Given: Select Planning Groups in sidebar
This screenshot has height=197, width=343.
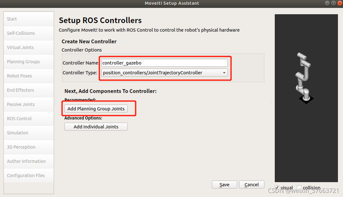Looking at the screenshot, I should (x=29, y=62).
